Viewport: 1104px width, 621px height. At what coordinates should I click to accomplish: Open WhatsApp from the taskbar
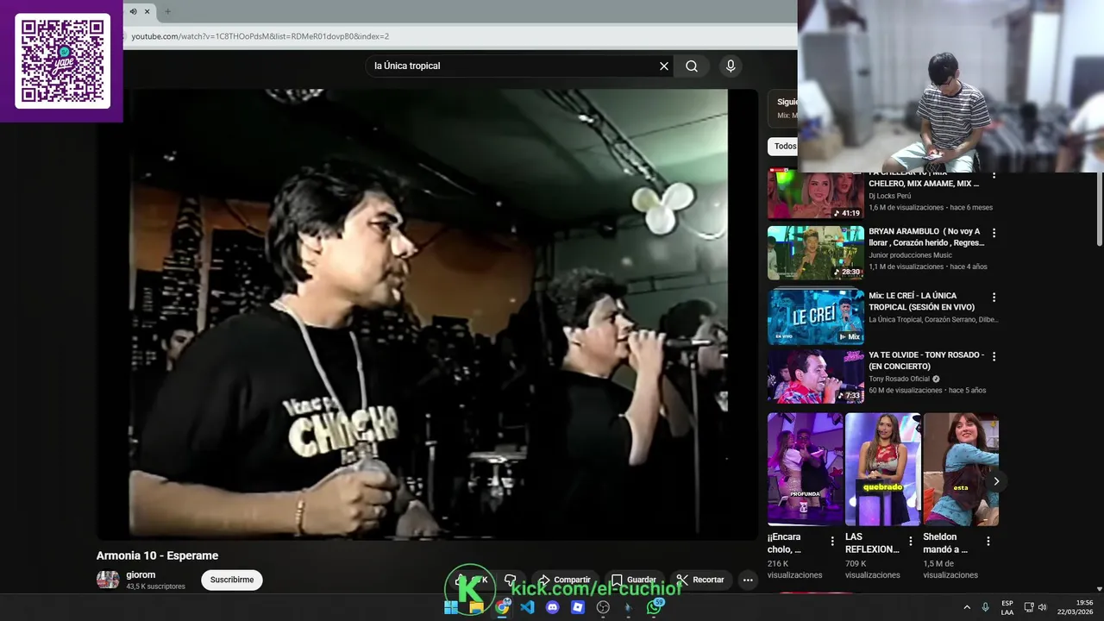pos(655,607)
